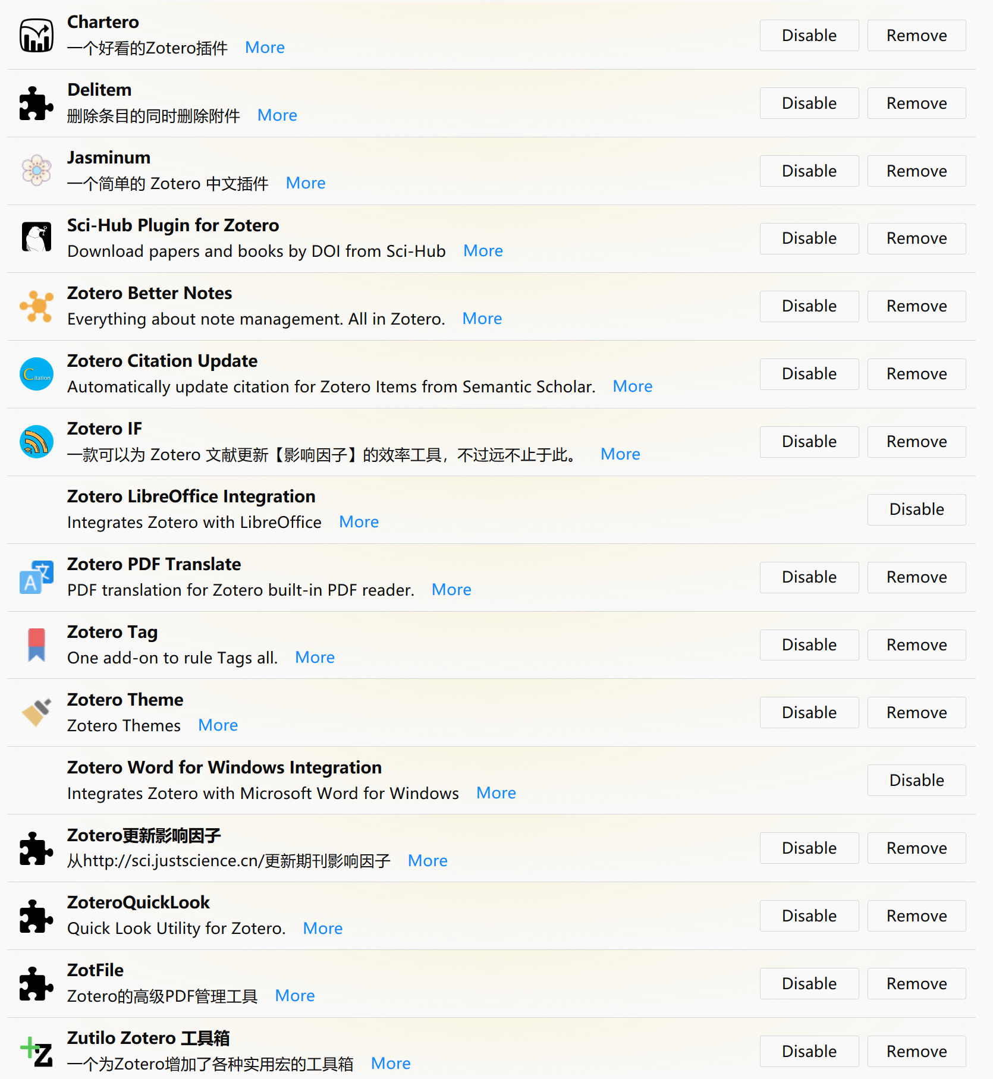Click the Zotero PDF Translate icon
Screen dimensions: 993x1079
tap(36, 577)
